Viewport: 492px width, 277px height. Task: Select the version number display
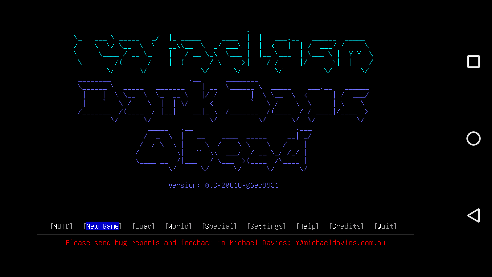click(x=223, y=185)
